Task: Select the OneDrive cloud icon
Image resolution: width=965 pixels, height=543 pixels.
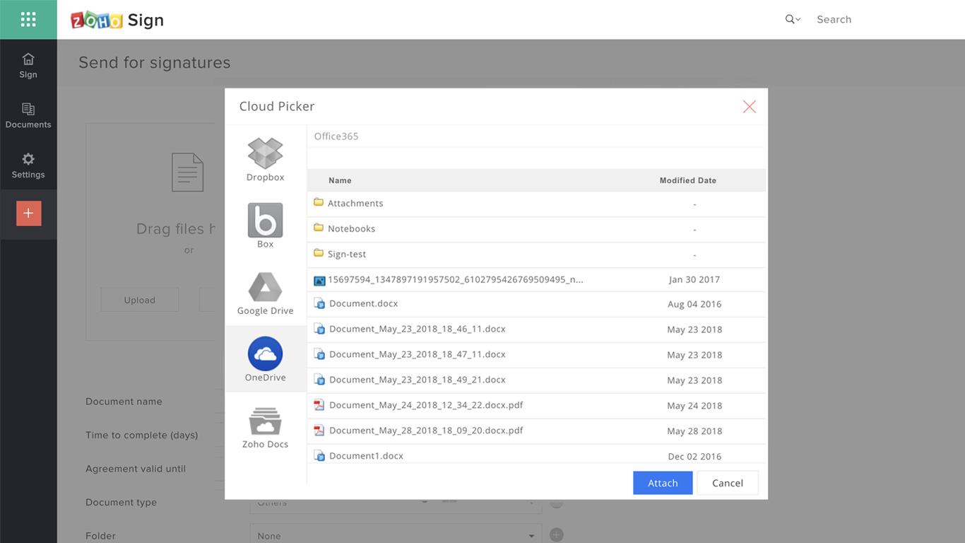Action: (x=265, y=358)
